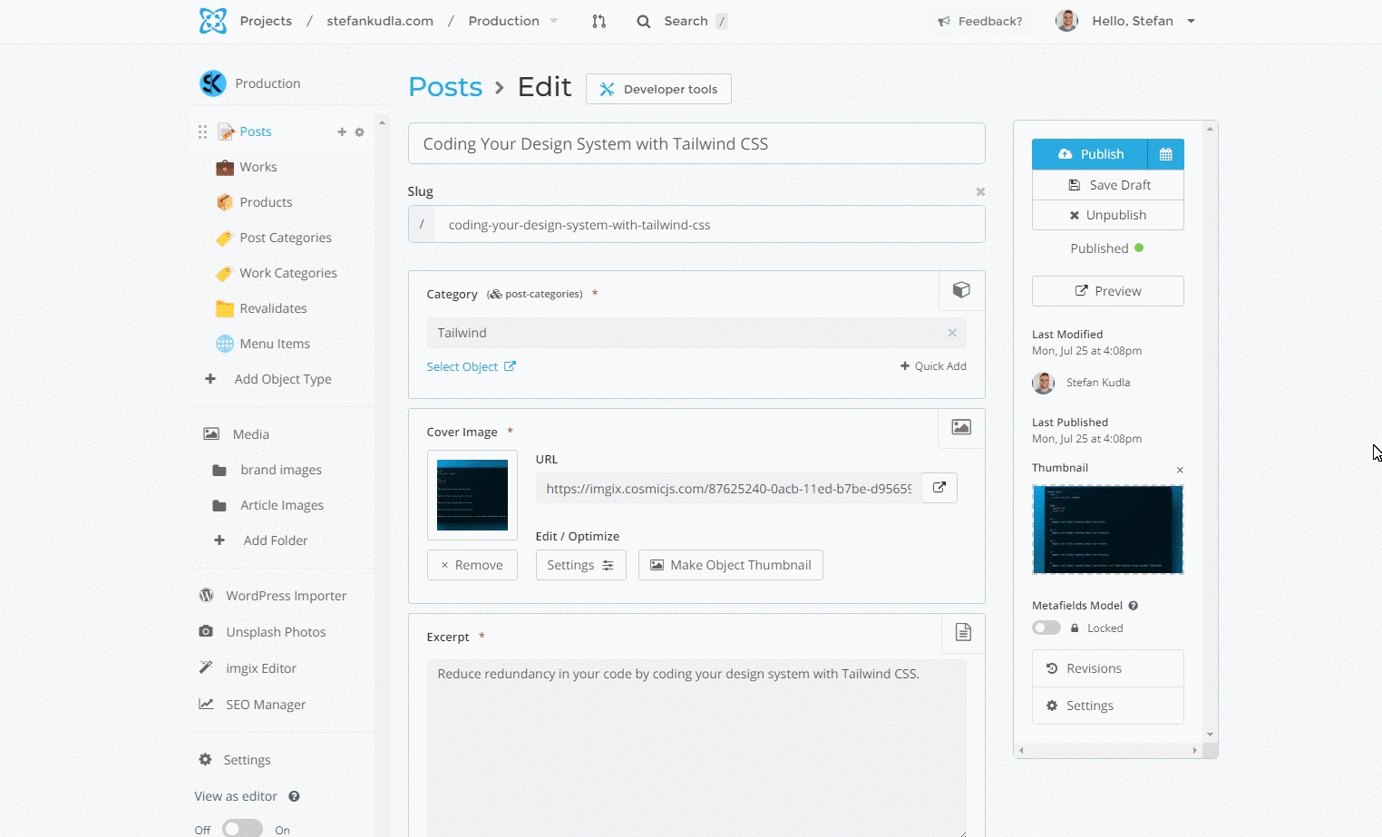Click the Cover Image metafield picture icon
This screenshot has width=1382, height=837.
[x=961, y=427]
